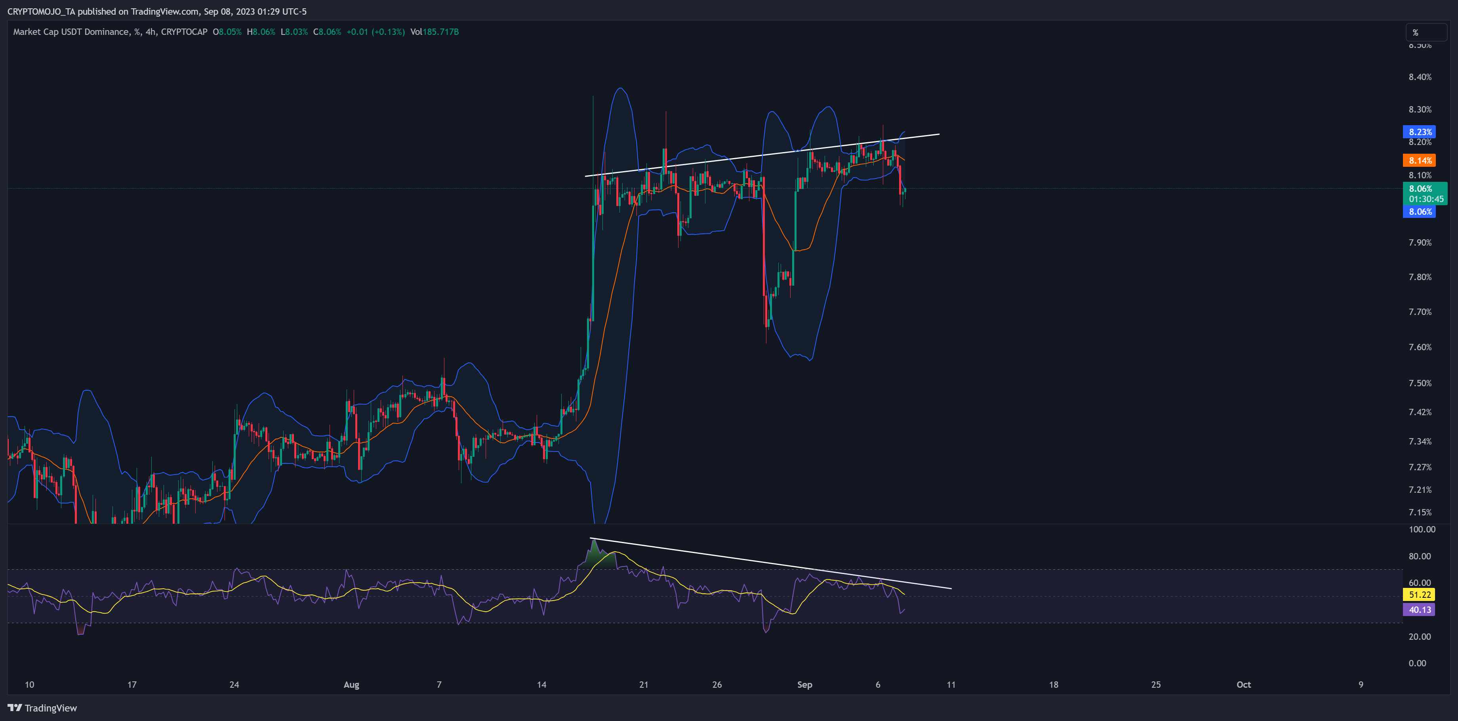This screenshot has width=1458, height=721.
Task: Click the purple 40.13 RSI value label
Action: (1420, 610)
